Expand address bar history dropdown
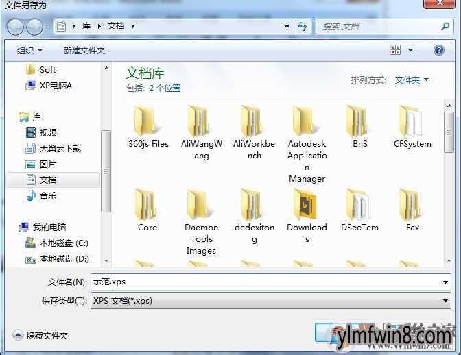 (287, 27)
